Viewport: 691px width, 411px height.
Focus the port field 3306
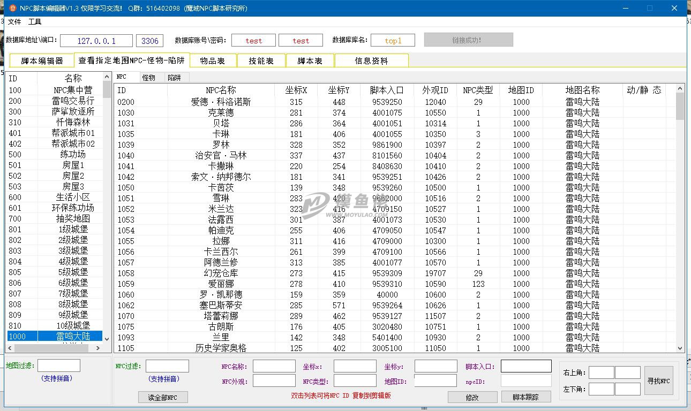(150, 41)
